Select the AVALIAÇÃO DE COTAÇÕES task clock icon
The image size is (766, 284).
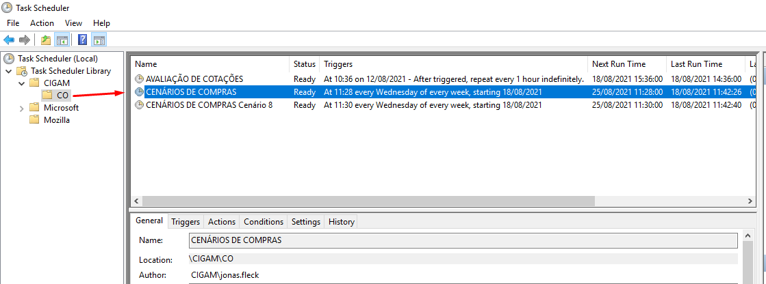point(140,79)
